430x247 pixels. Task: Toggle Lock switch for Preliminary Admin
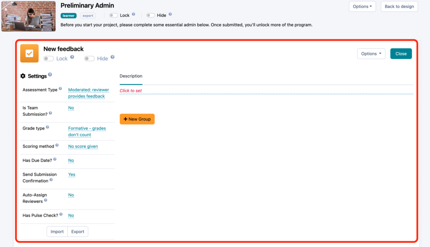[113, 16]
